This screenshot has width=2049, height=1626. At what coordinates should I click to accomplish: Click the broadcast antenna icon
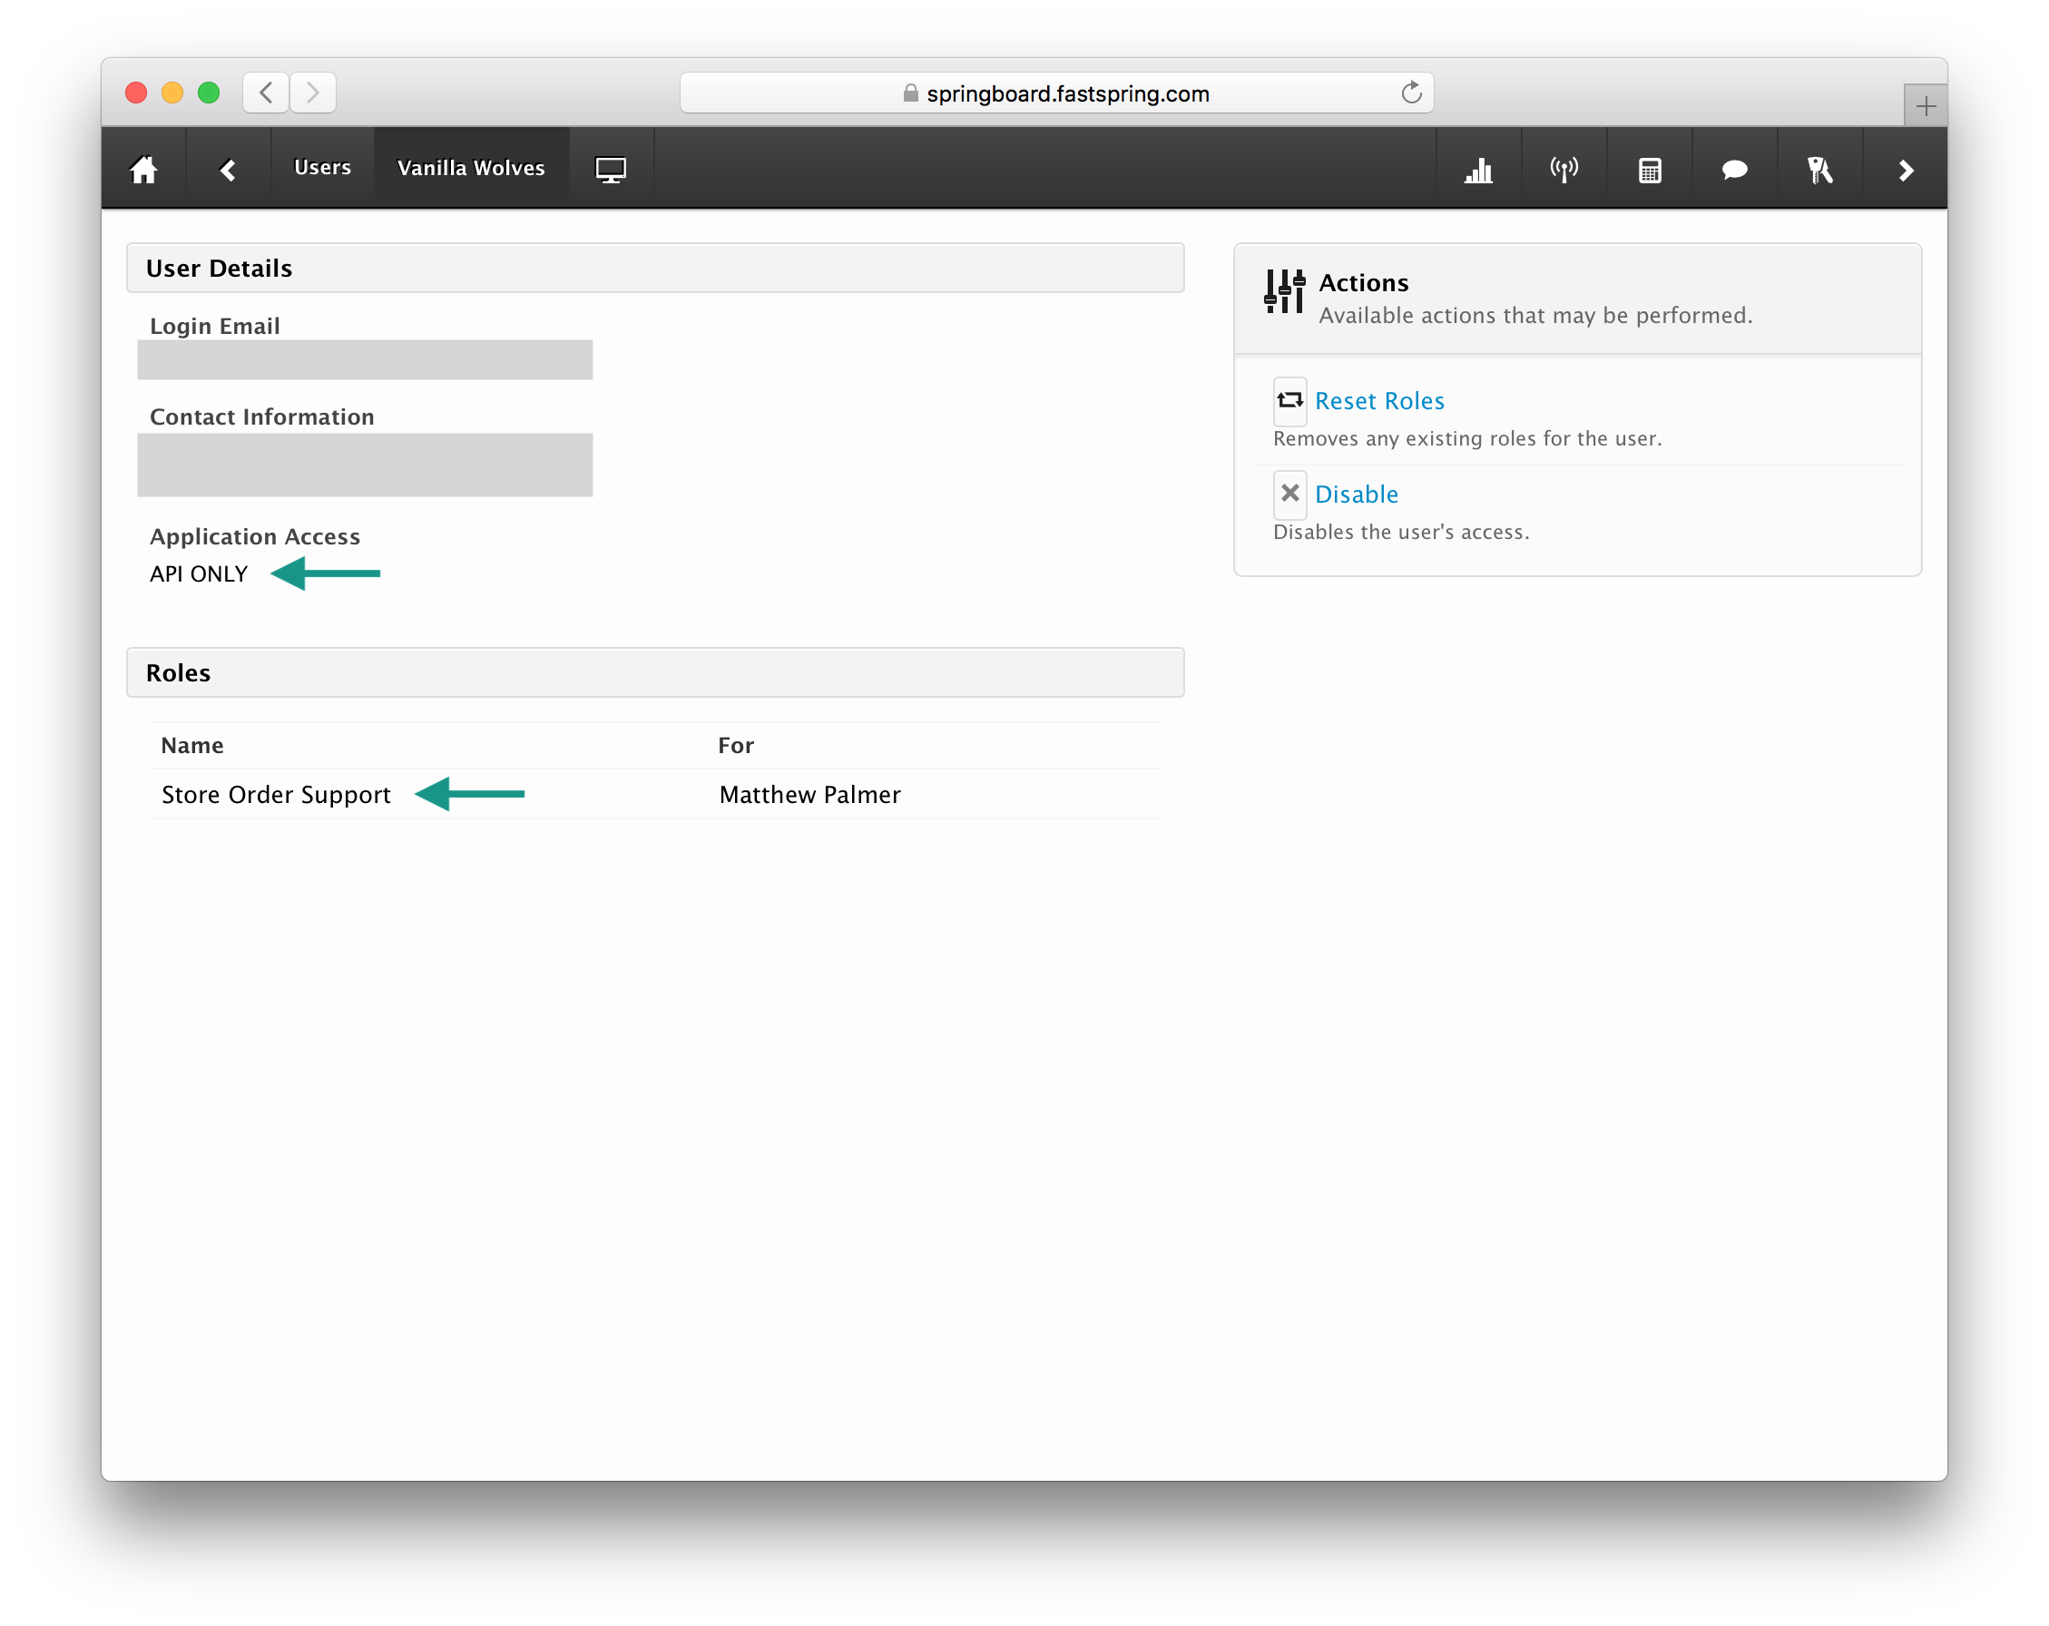(1564, 169)
